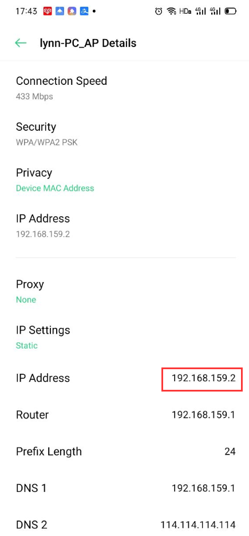Tap the Wi-Fi signal status icon
This screenshot has width=249, height=536.
[171, 11]
